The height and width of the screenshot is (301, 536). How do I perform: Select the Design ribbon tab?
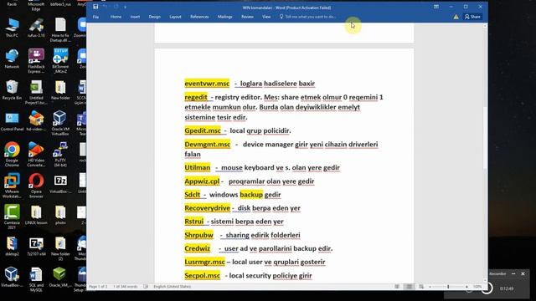point(154,17)
